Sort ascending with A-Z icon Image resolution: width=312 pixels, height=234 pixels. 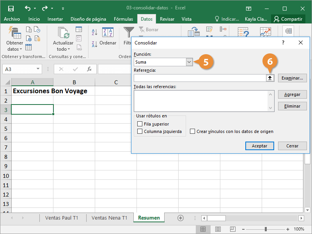(x=94, y=32)
